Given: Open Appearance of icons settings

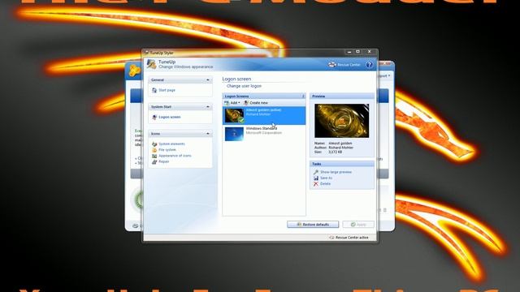Looking at the screenshot, I should pyautogui.click(x=175, y=156).
